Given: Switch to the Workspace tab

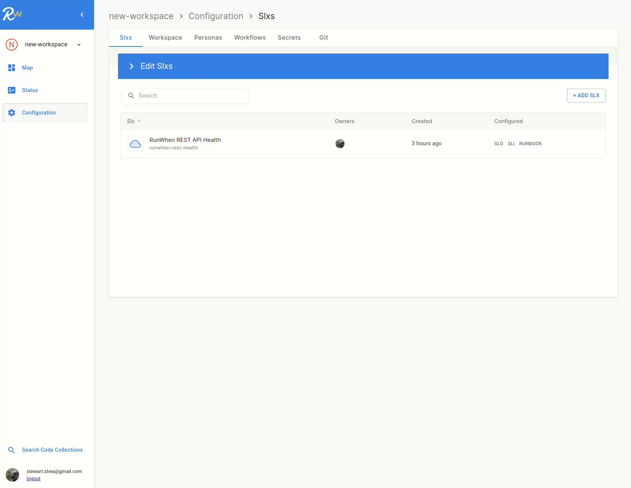Looking at the screenshot, I should coord(165,37).
